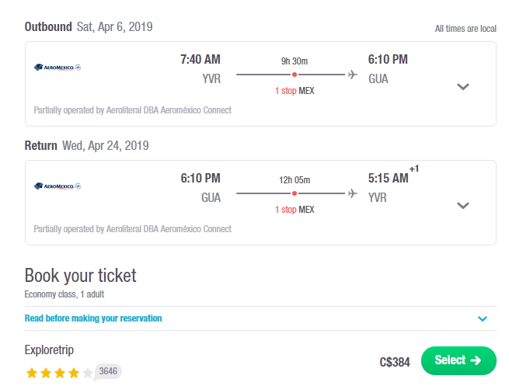Click the Exploretrip provider name
The image size is (509, 386).
click(x=49, y=350)
